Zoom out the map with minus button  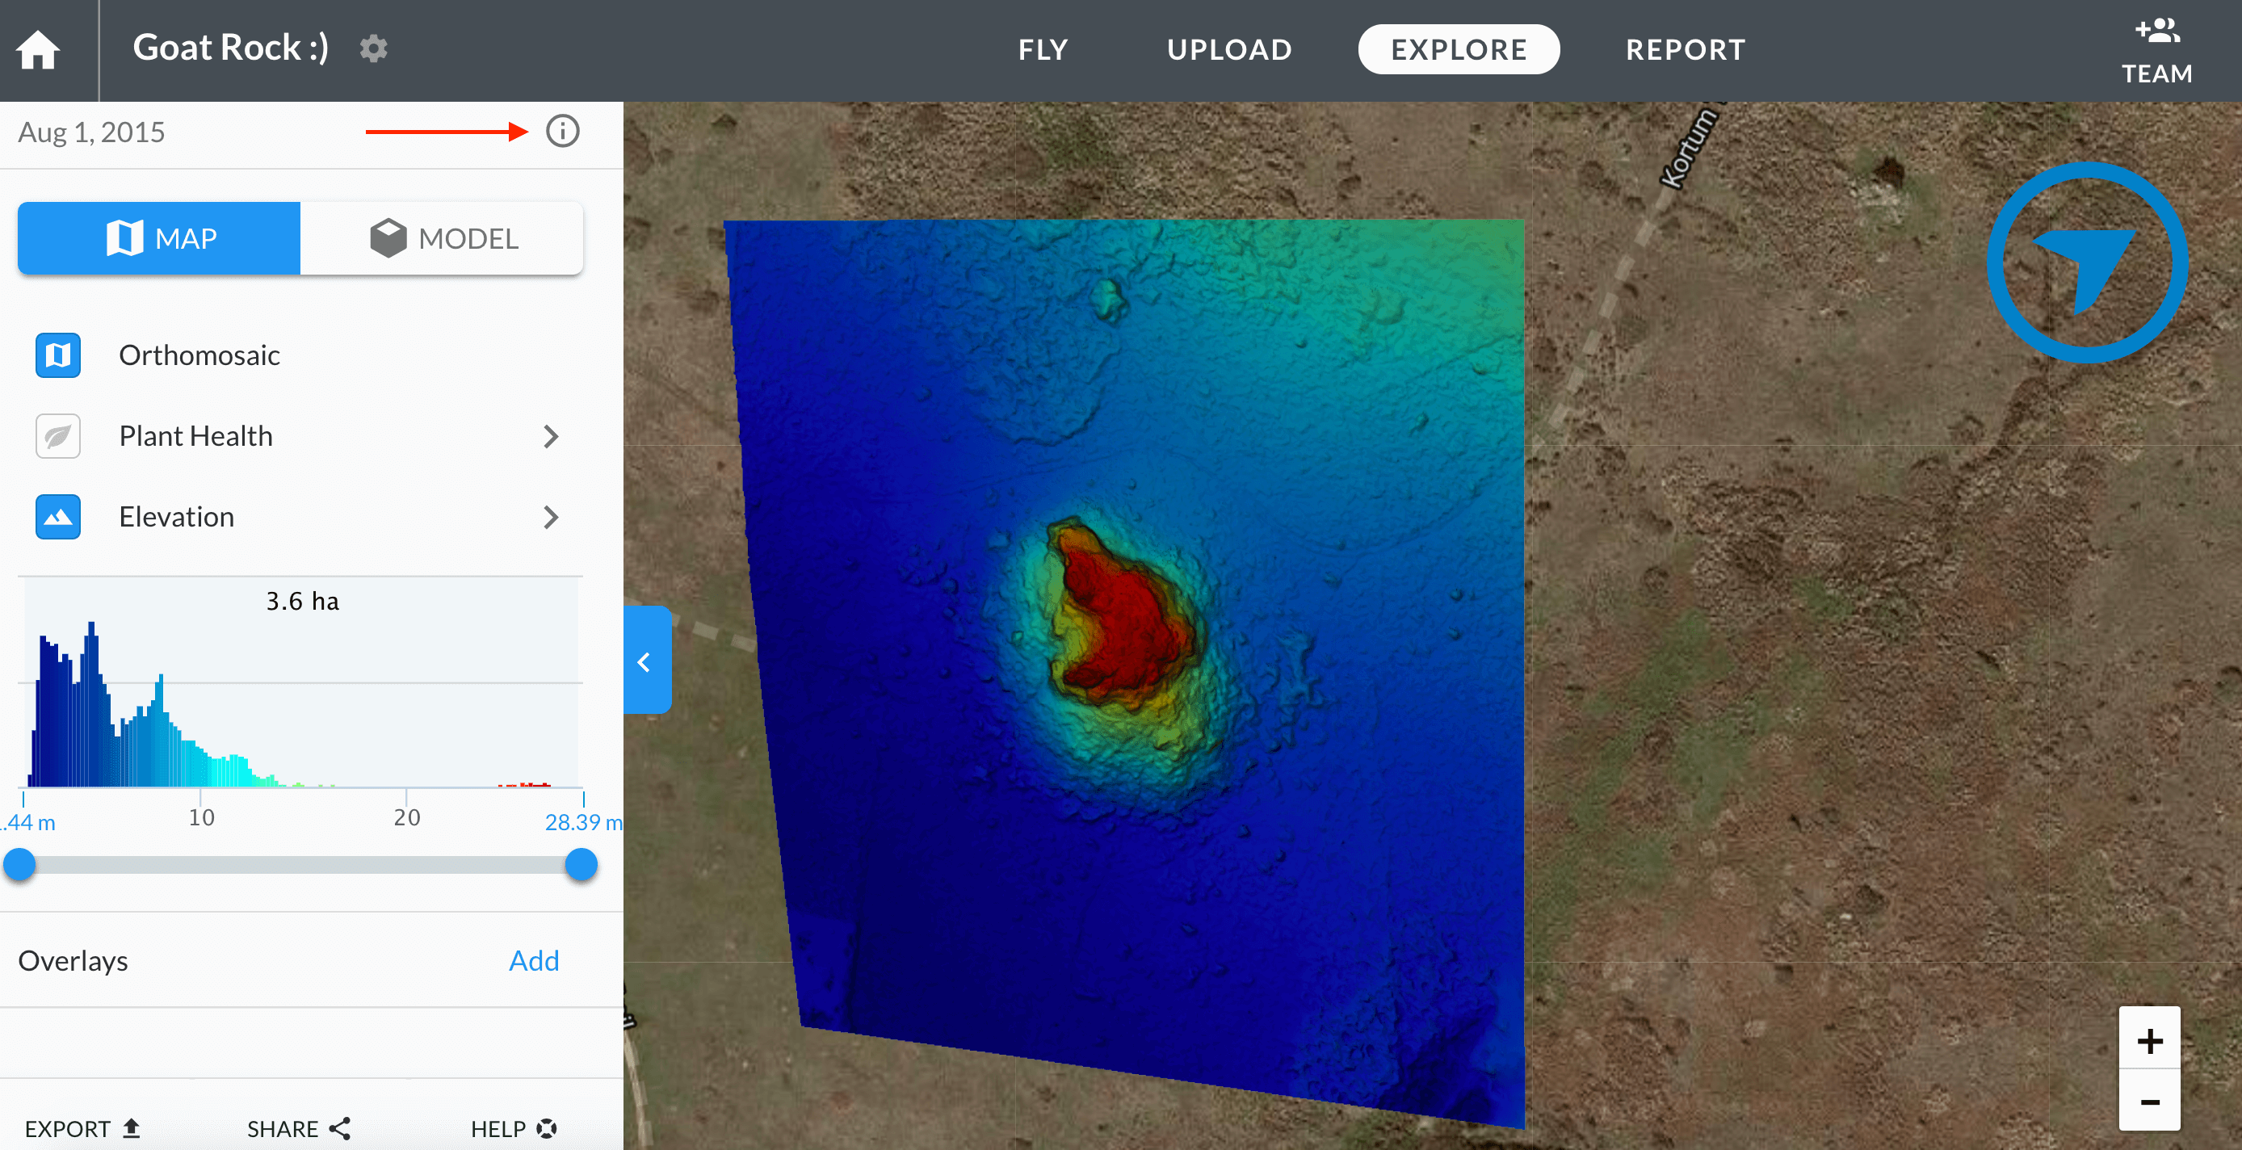[2150, 1102]
